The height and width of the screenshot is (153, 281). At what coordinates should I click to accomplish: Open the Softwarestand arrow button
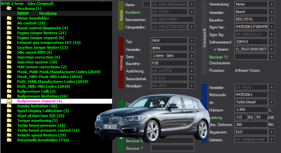click(x=272, y=42)
